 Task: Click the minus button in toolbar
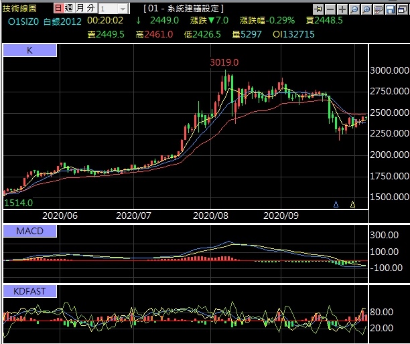pyautogui.click(x=330, y=9)
